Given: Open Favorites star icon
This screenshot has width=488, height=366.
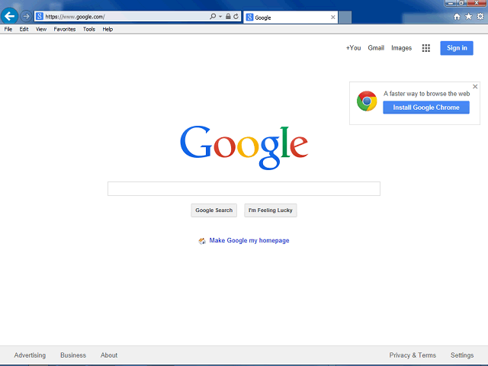Looking at the screenshot, I should (x=468, y=16).
